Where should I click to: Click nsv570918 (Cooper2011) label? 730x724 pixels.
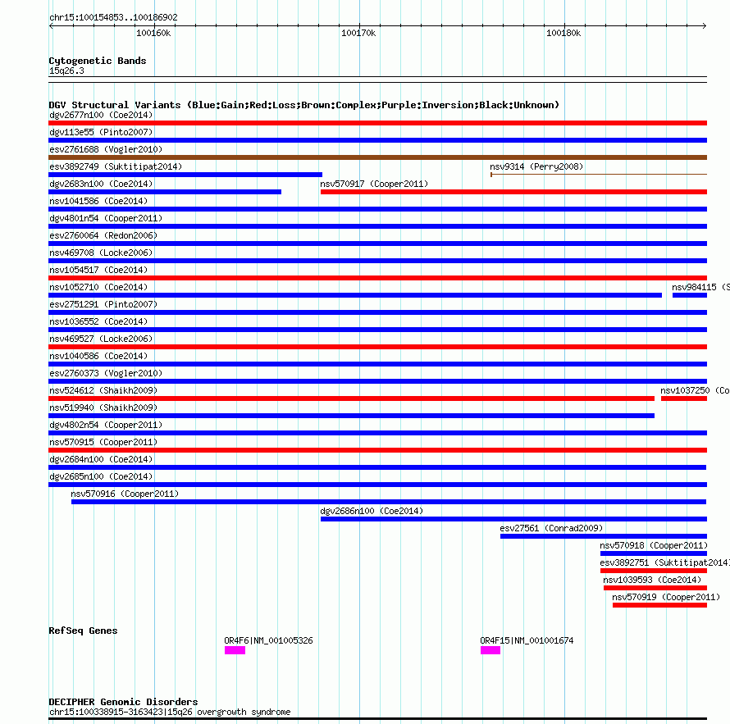click(654, 545)
